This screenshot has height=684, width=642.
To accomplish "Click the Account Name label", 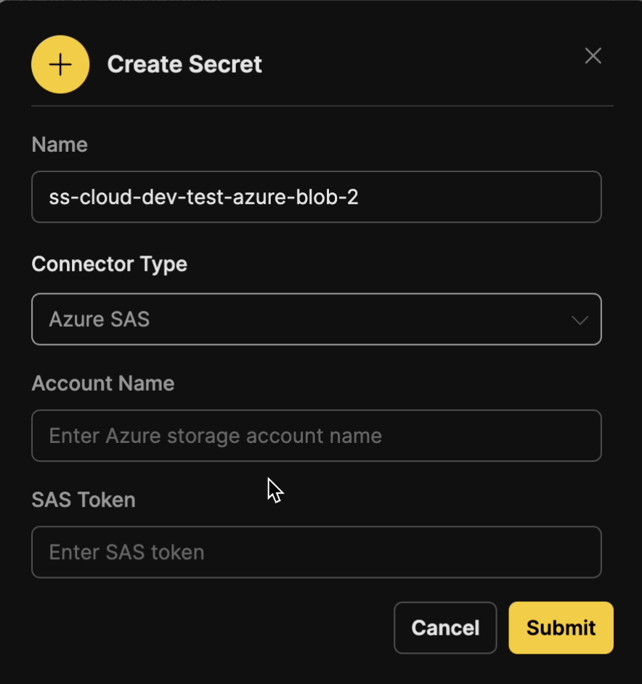I will tap(103, 383).
